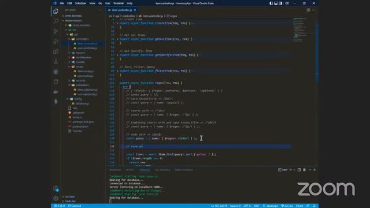Toggle bottom panel visibility in title bar
This screenshot has height=208, width=370.
pyautogui.click(x=276, y=3)
